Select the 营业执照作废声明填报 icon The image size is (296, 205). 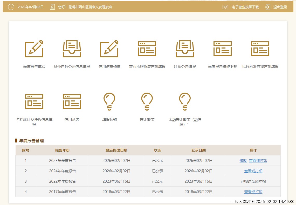[x=147, y=49]
